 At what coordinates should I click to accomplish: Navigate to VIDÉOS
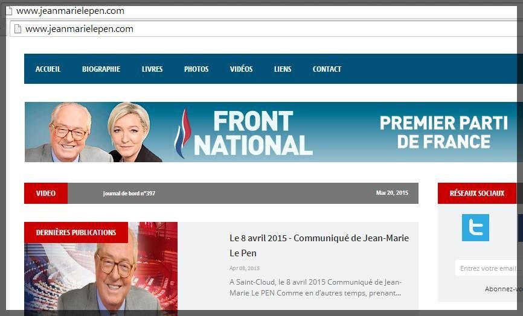click(241, 69)
